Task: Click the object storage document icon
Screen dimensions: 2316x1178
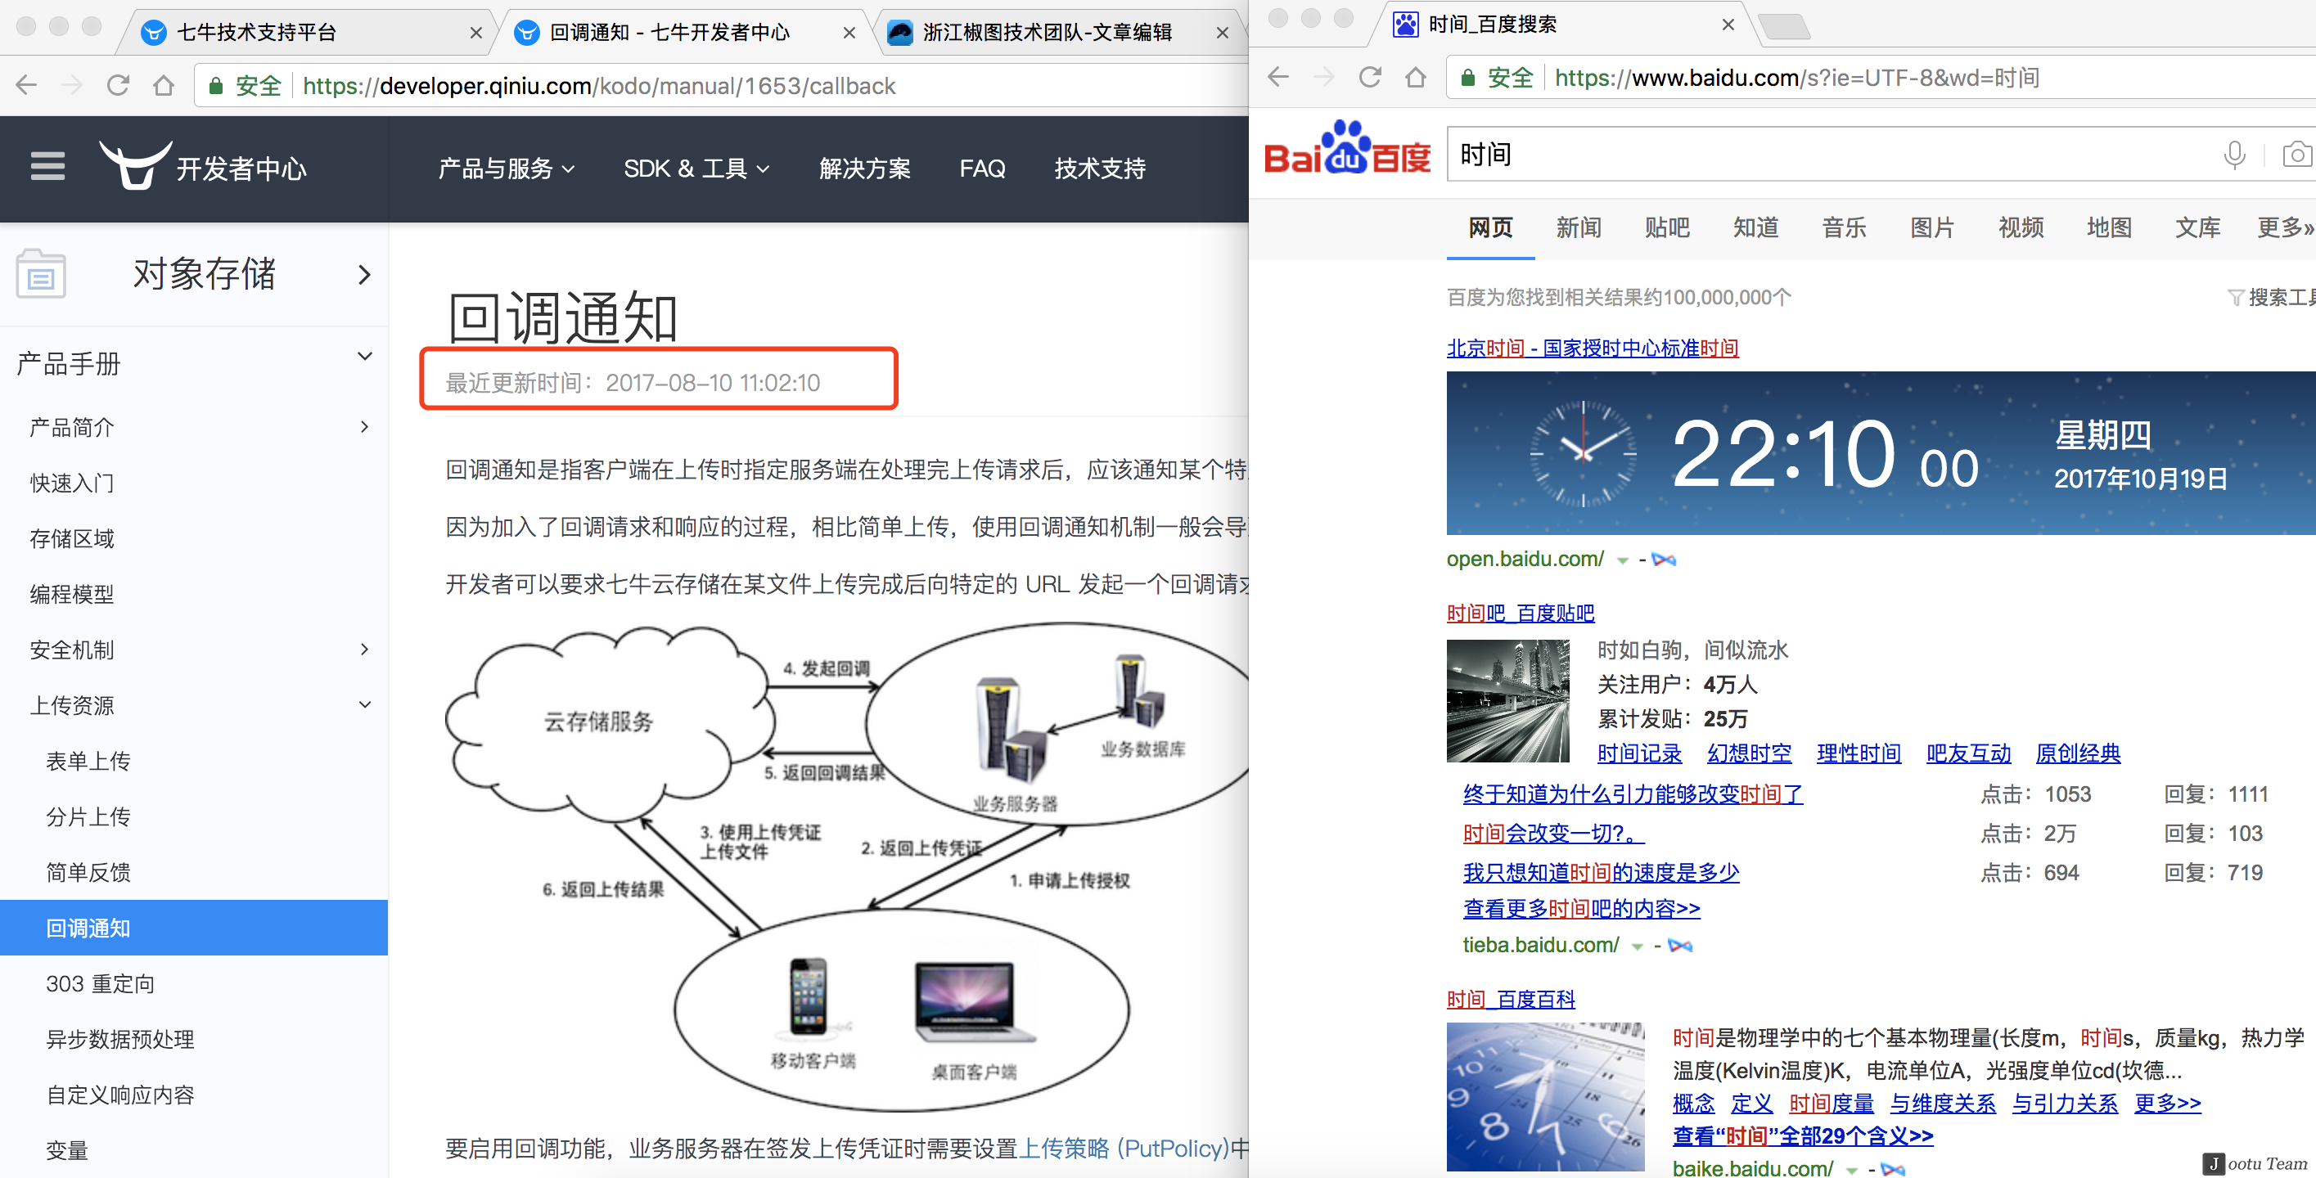Action: (x=40, y=273)
